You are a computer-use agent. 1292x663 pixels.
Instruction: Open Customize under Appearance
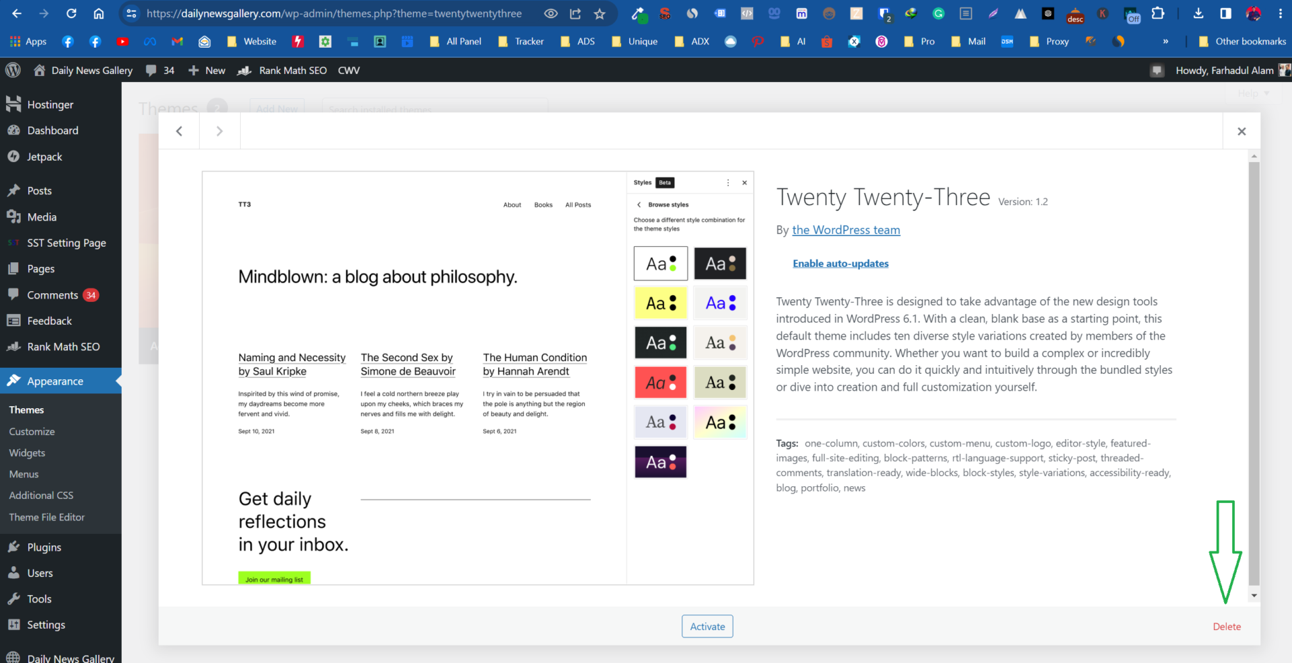[x=32, y=432]
